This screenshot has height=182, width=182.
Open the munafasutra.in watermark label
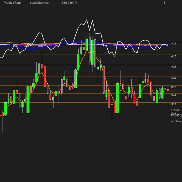(x=40, y=3)
